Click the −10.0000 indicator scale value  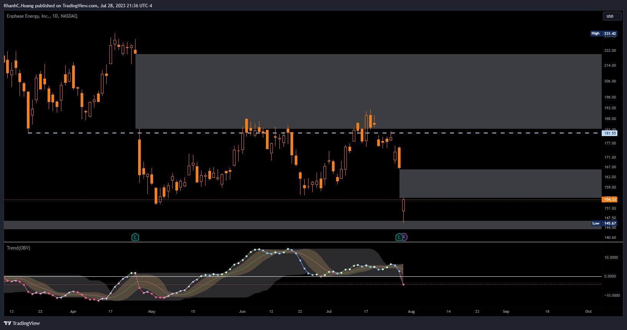[612, 296]
